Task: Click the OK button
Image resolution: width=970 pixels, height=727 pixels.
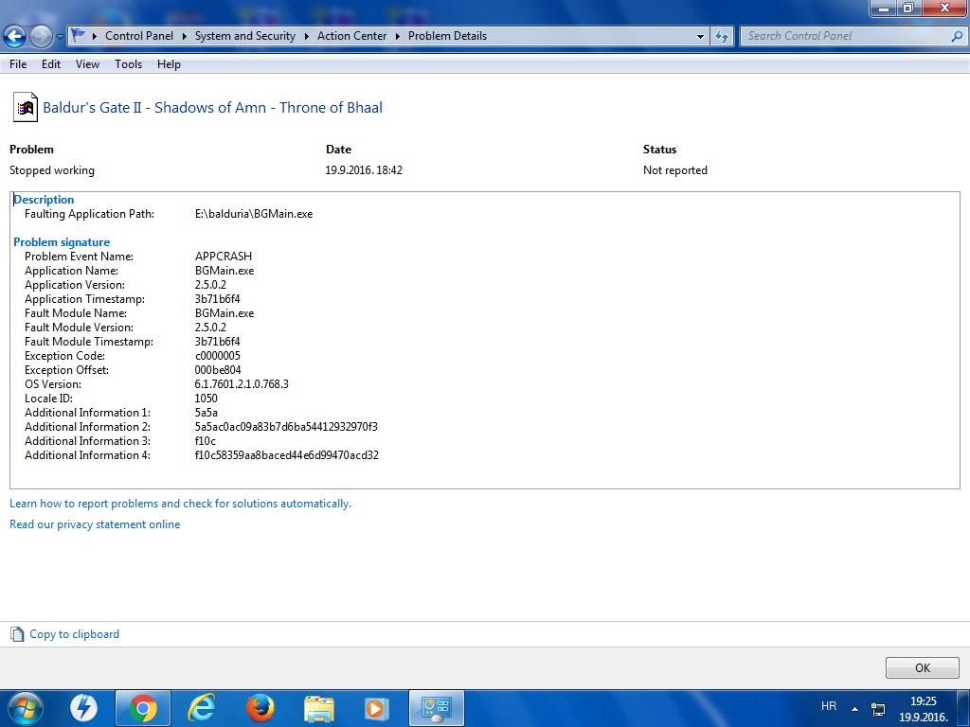Action: tap(922, 667)
